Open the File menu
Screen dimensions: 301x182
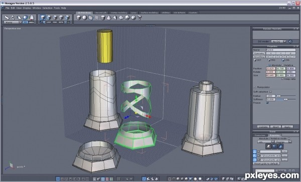[x=8, y=8]
